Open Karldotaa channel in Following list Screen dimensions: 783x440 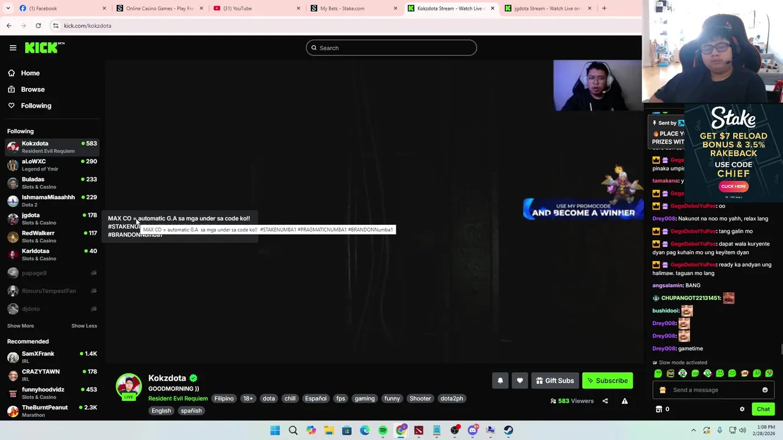tap(52, 254)
